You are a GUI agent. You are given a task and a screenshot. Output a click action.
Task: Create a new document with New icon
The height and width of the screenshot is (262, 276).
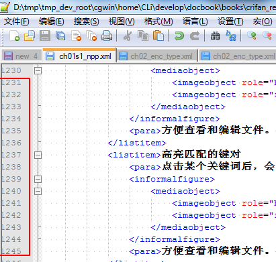[x=15, y=36]
